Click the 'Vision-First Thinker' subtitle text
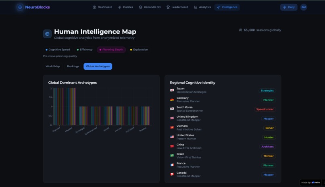The height and width of the screenshot is (187, 325). point(189,158)
